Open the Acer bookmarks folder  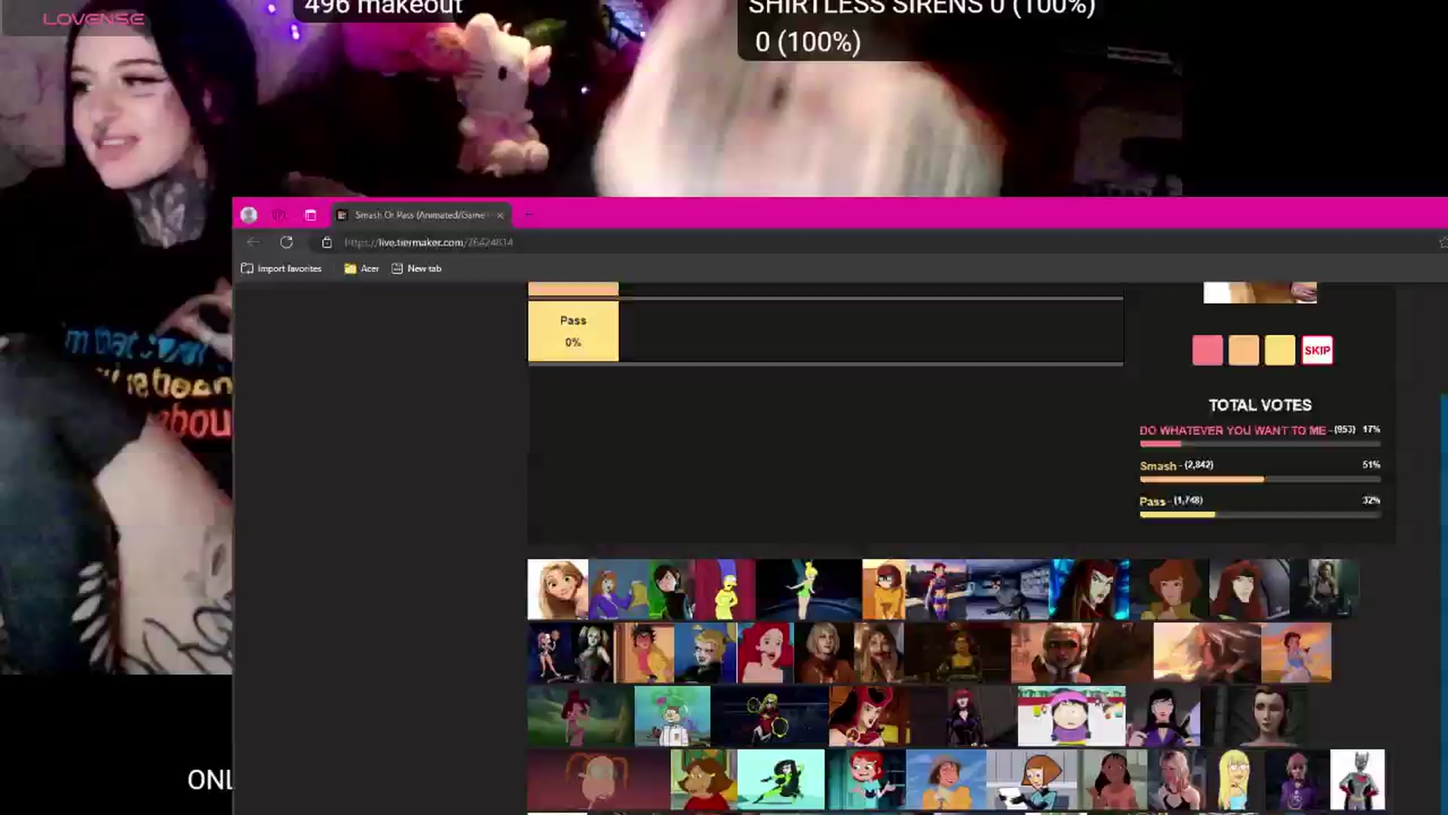361,269
